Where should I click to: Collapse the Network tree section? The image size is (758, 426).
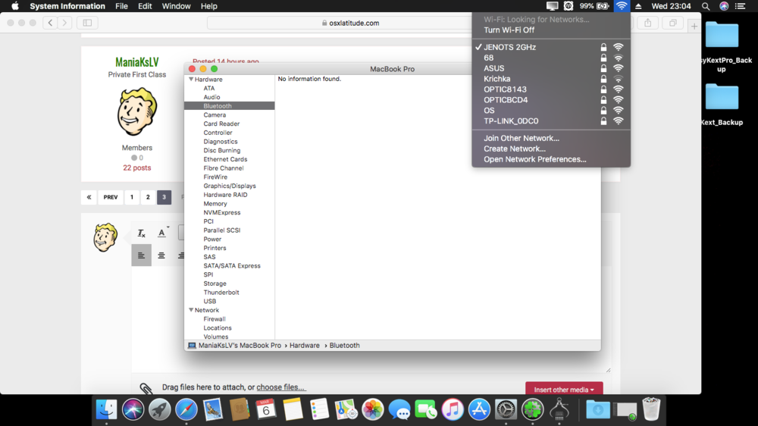pyautogui.click(x=191, y=310)
